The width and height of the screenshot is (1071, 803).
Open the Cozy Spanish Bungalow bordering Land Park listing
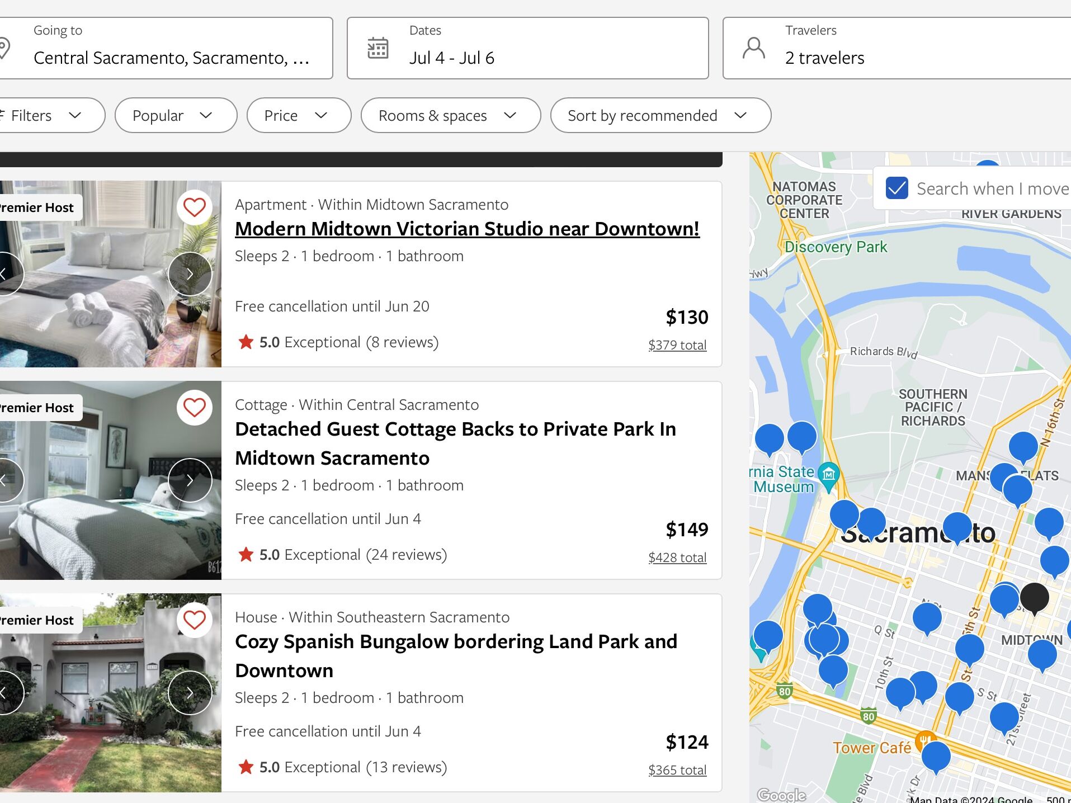tap(456, 656)
